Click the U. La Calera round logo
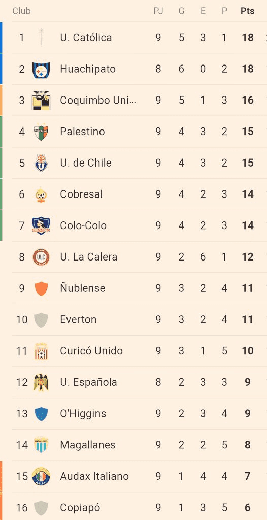Image resolution: width=267 pixels, height=520 pixels. pos(41,257)
